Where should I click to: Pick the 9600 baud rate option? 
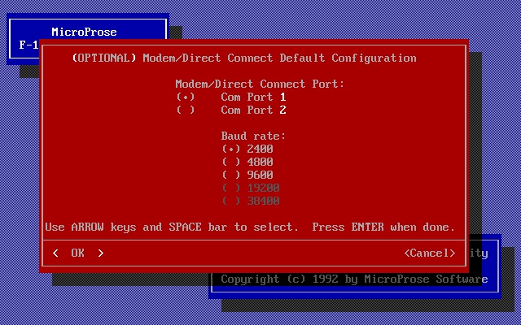pos(231,175)
